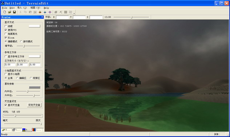Screen dimensions: 230x137
Task: Click the 平移 Z translation input field
Action: 96,17
